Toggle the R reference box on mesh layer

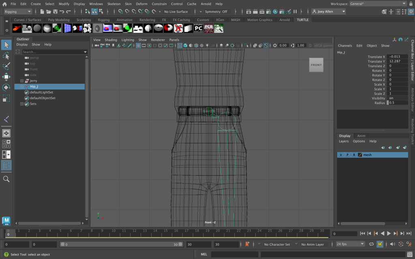coord(354,155)
